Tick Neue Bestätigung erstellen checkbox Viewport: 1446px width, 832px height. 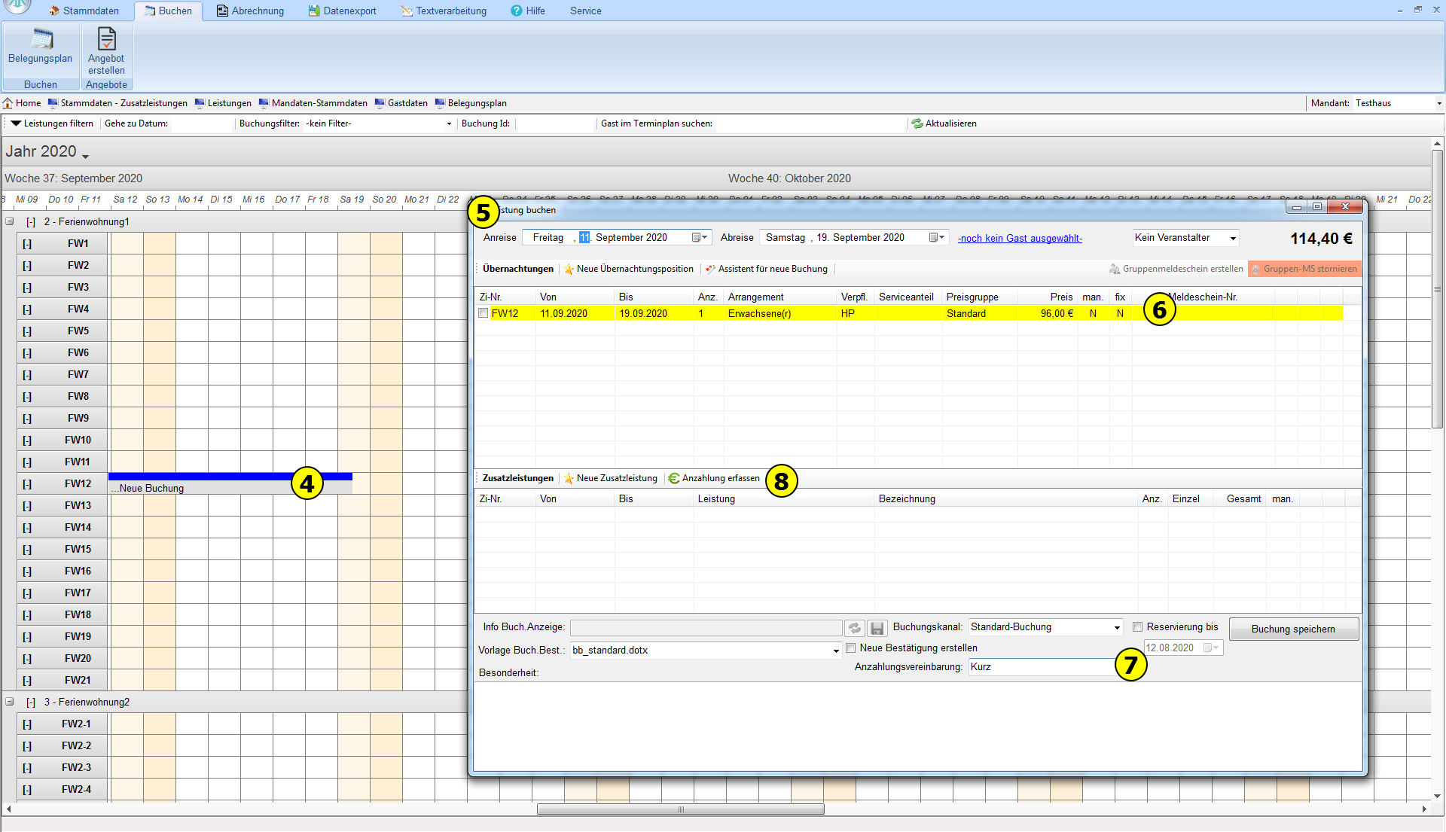851,648
